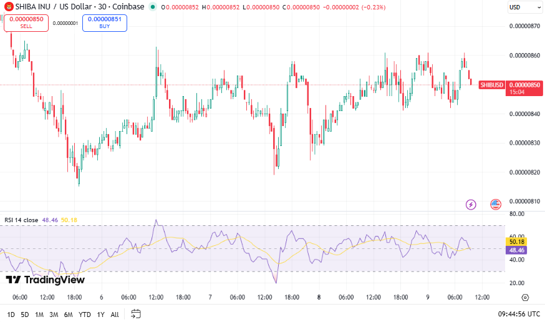Image resolution: width=545 pixels, height=322 pixels.
Task: Click the RSI 40.00 scale label
Action: tap(516, 260)
